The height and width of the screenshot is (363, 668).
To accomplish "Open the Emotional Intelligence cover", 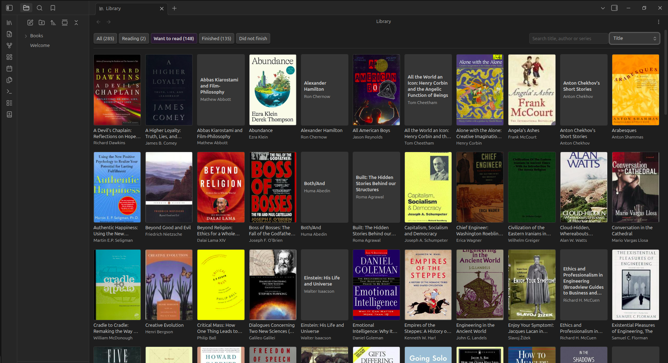I will [x=376, y=285].
